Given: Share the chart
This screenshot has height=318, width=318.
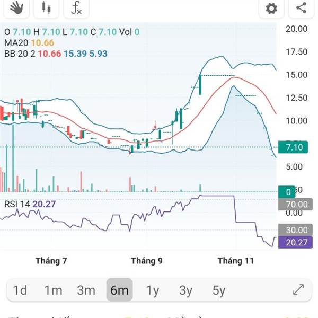Looking at the screenshot, I should pos(301,8).
